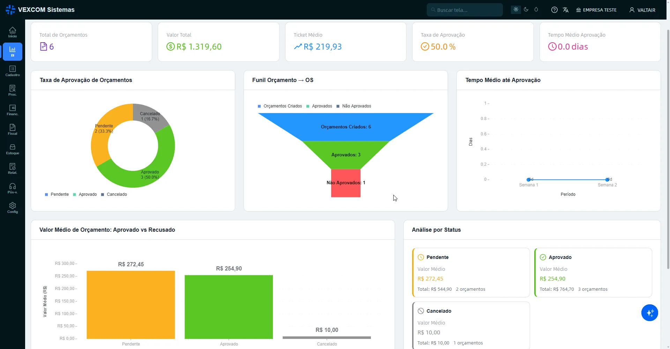Open the language translation selector
Image resolution: width=670 pixels, height=349 pixels.
click(566, 10)
